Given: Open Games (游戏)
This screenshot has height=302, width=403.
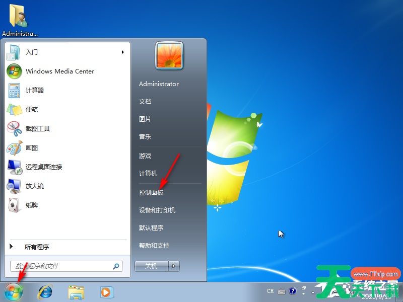Looking at the screenshot, I should coord(145,156).
